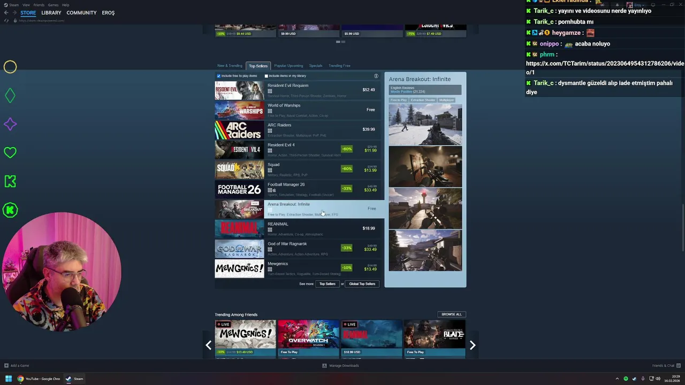685x385 pixels.
Task: Click the square green Kick logo overlay icon
Action: click(10, 181)
